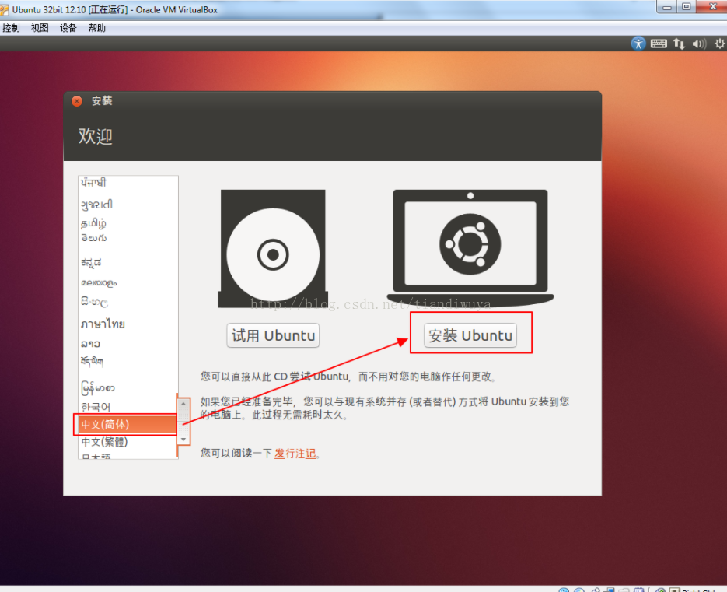Select සිංහල in the language list
Image resolution: width=727 pixels, height=592 pixels.
[128, 302]
